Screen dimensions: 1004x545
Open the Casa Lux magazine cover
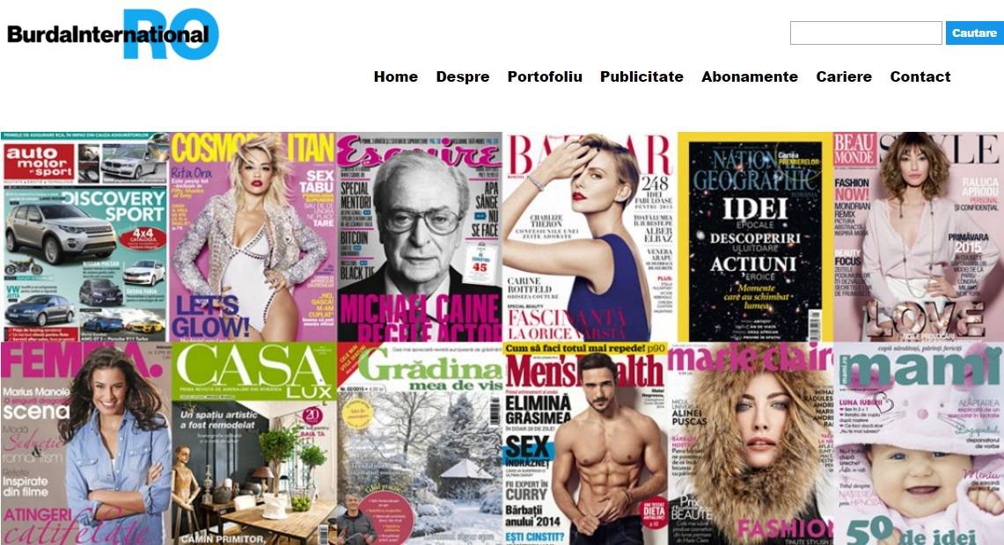(x=254, y=443)
